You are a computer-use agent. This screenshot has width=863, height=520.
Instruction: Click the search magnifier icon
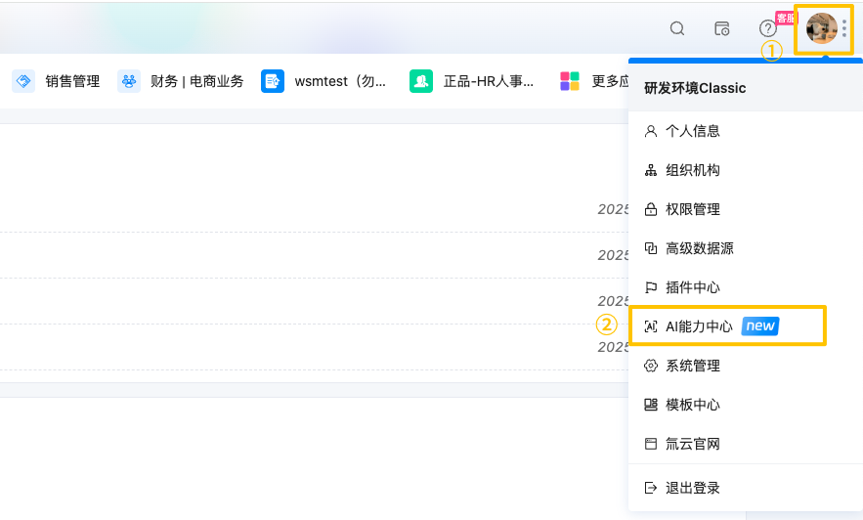tap(677, 28)
